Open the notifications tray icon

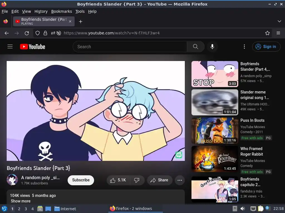(x=268, y=208)
